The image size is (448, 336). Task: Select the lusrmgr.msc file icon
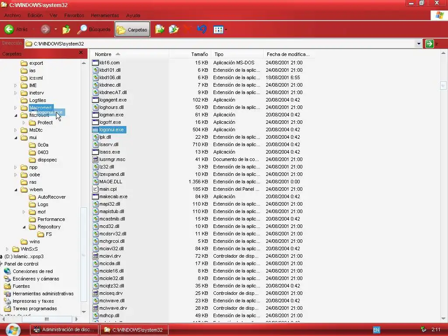pyautogui.click(x=95, y=159)
